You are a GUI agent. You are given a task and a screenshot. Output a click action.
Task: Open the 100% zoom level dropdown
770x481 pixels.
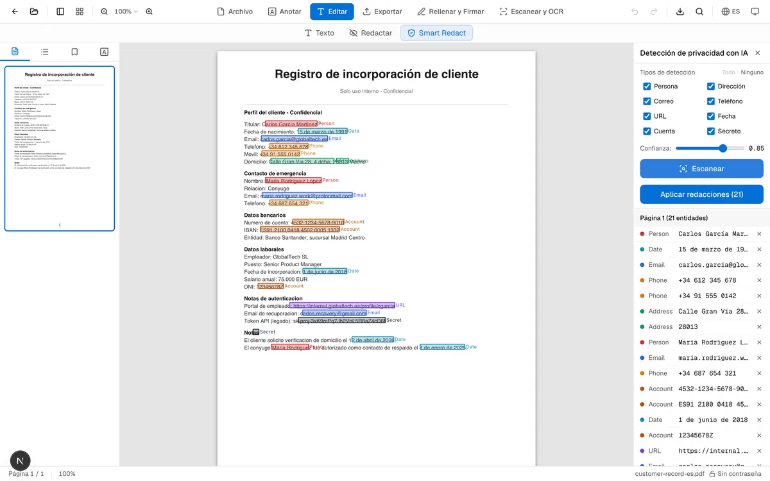[126, 12]
